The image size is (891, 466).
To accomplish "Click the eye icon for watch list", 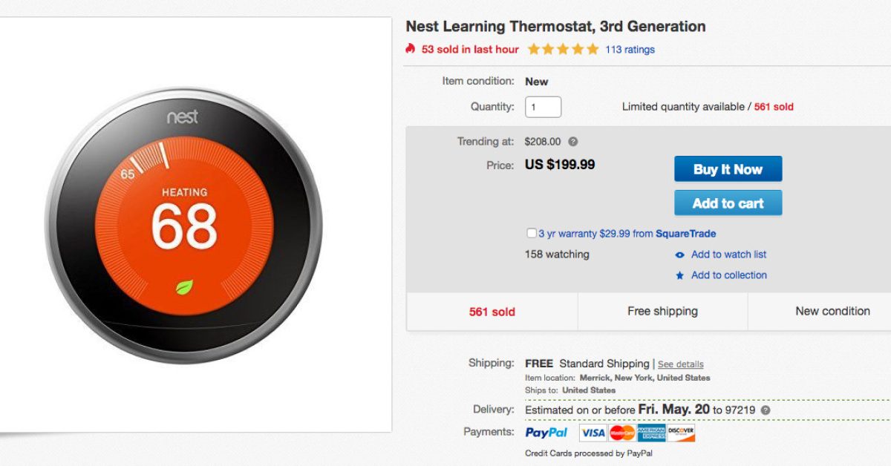I will point(679,255).
